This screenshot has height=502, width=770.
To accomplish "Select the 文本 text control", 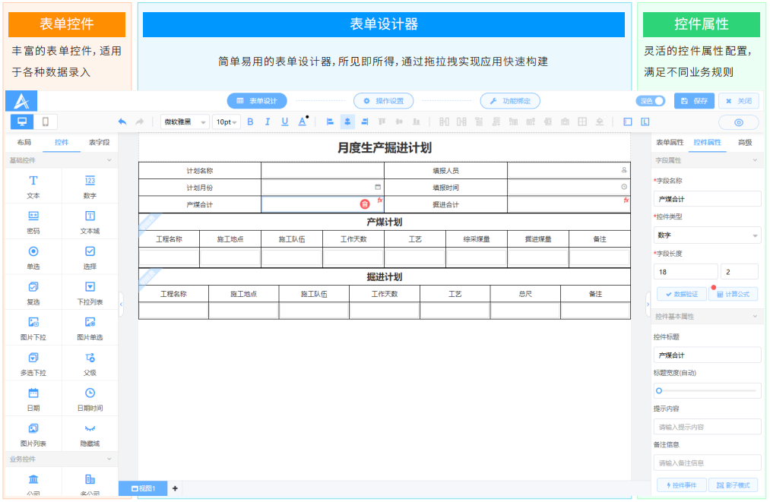I will click(33, 186).
